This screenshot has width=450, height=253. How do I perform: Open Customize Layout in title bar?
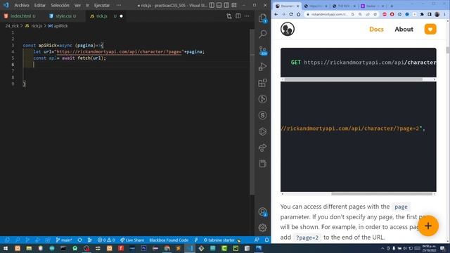coord(234,5)
